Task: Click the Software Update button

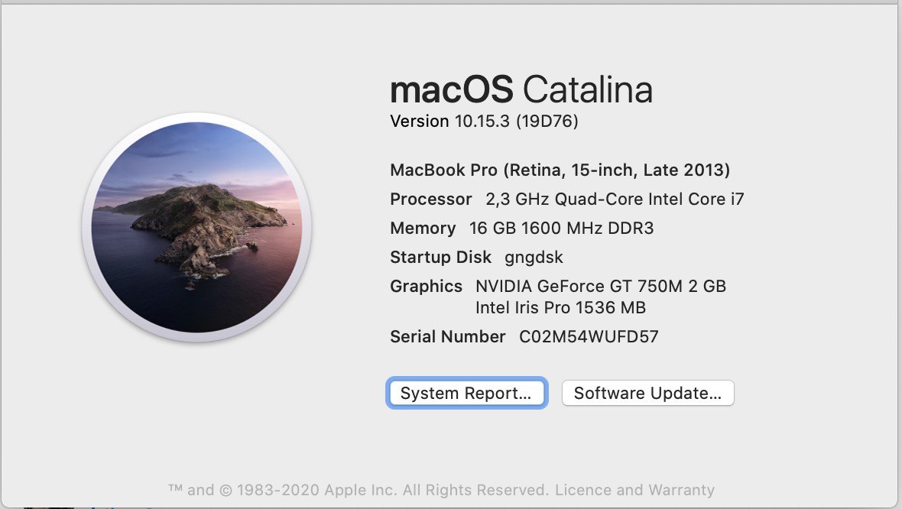Action: coord(647,393)
